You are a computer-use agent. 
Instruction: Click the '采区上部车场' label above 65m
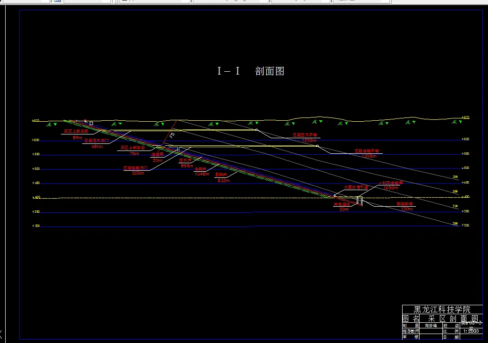click(x=76, y=131)
